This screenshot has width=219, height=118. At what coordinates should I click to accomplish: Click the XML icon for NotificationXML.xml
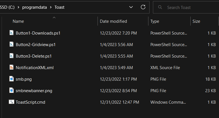click(12, 67)
